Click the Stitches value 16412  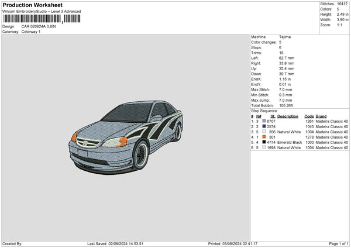pyautogui.click(x=342, y=4)
